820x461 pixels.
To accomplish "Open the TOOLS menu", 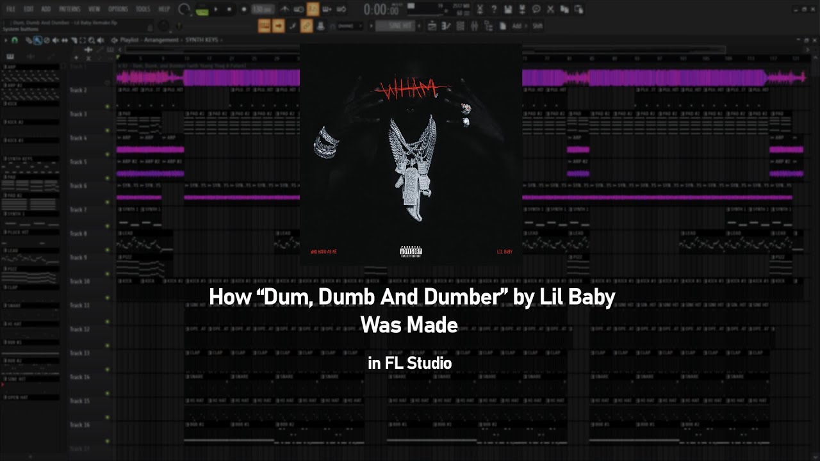I will point(143,9).
